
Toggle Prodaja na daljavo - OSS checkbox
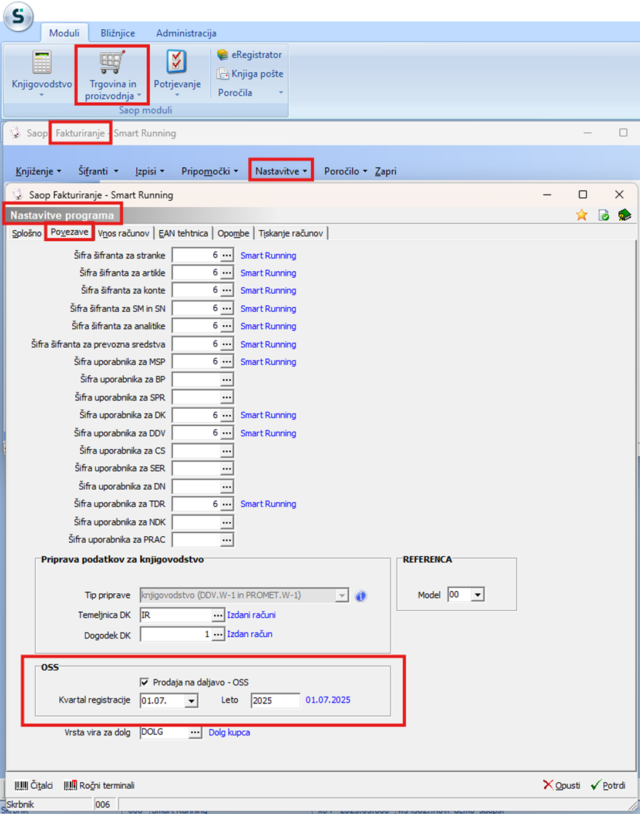144,682
